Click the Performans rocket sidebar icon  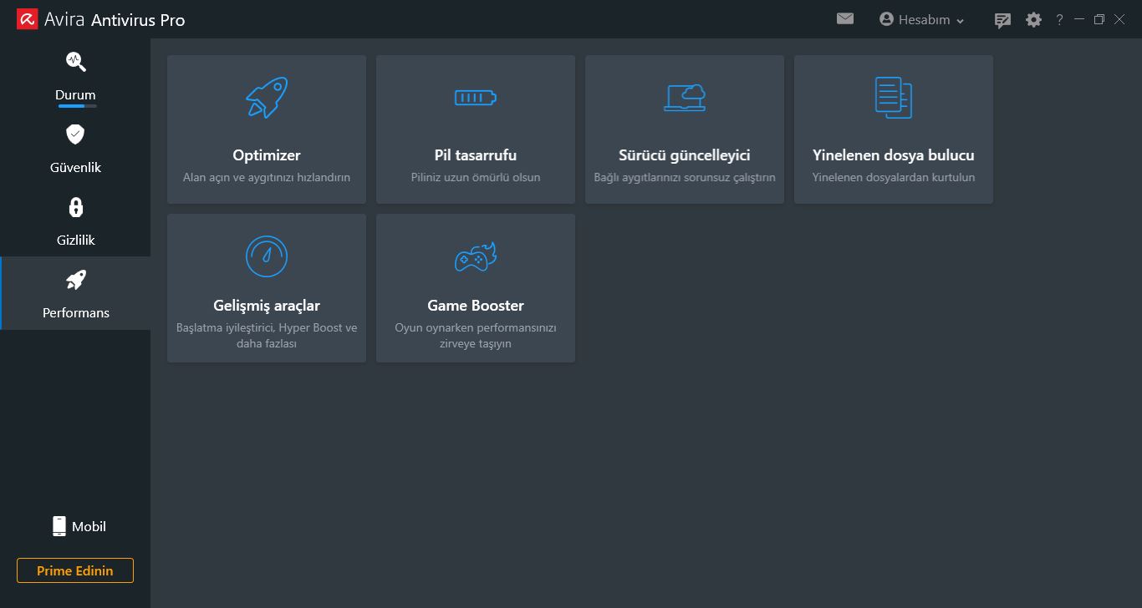pyautogui.click(x=76, y=280)
